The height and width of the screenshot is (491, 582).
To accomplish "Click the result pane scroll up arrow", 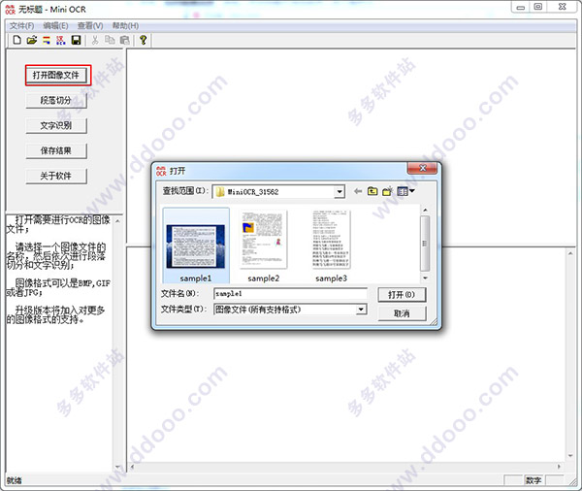I will coord(570,253).
